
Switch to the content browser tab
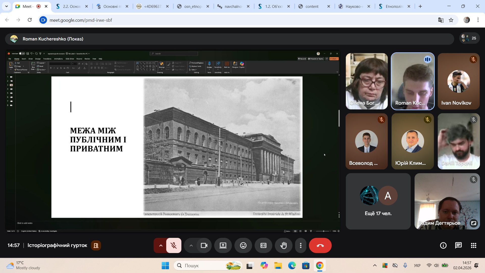[312, 7]
